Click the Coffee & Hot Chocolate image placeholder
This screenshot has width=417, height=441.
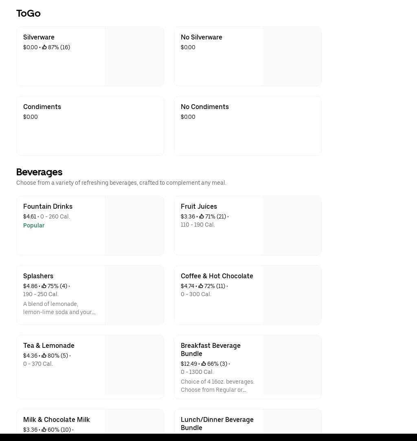click(x=292, y=295)
